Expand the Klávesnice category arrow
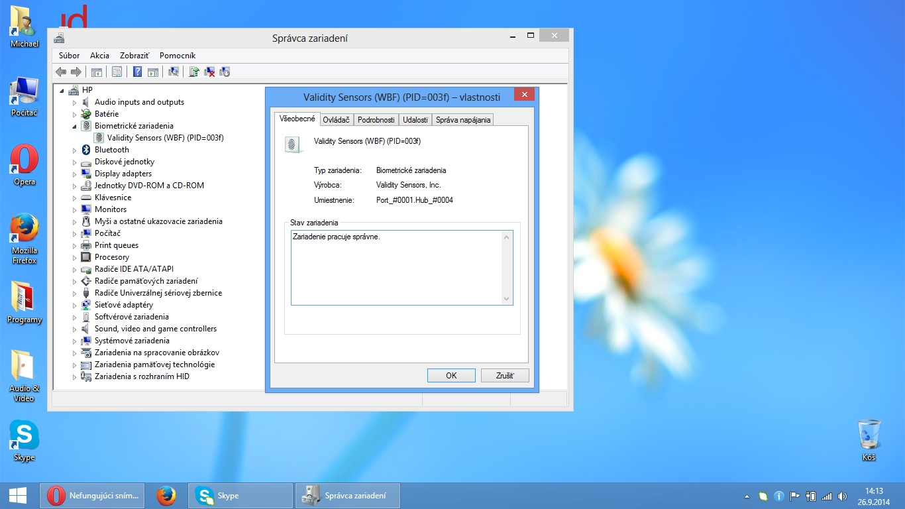 (75, 198)
